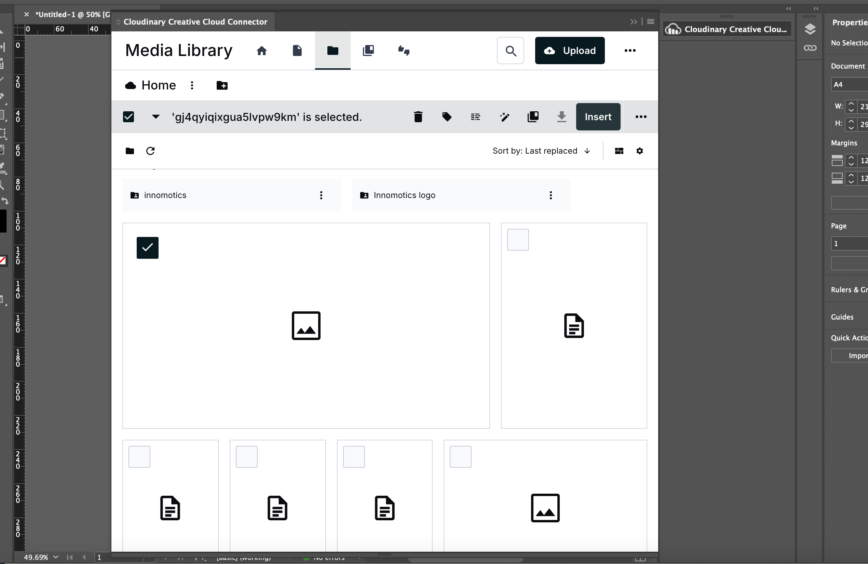The height and width of the screenshot is (564, 868).
Task: Open the Assets document tab icon
Action: point(297,51)
